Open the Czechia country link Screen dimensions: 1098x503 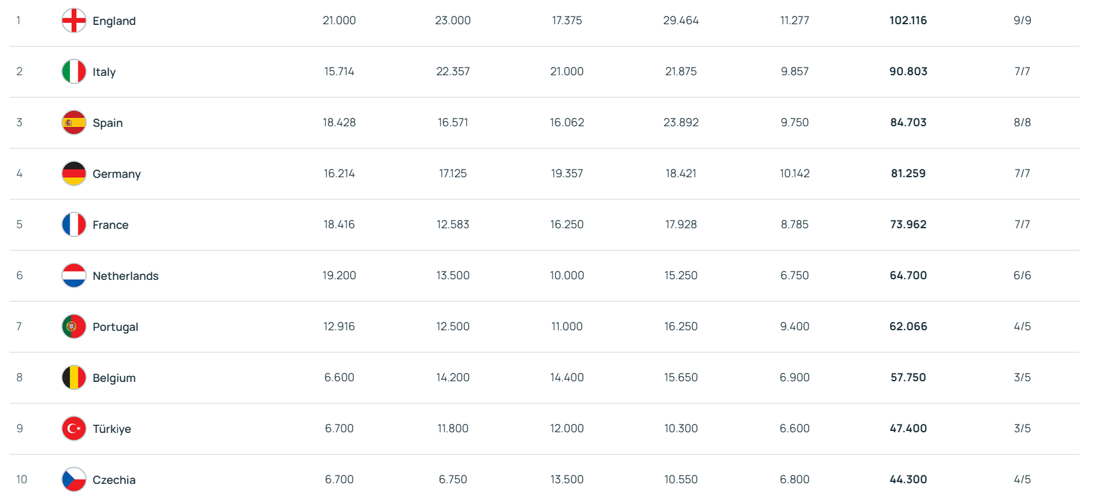(114, 480)
